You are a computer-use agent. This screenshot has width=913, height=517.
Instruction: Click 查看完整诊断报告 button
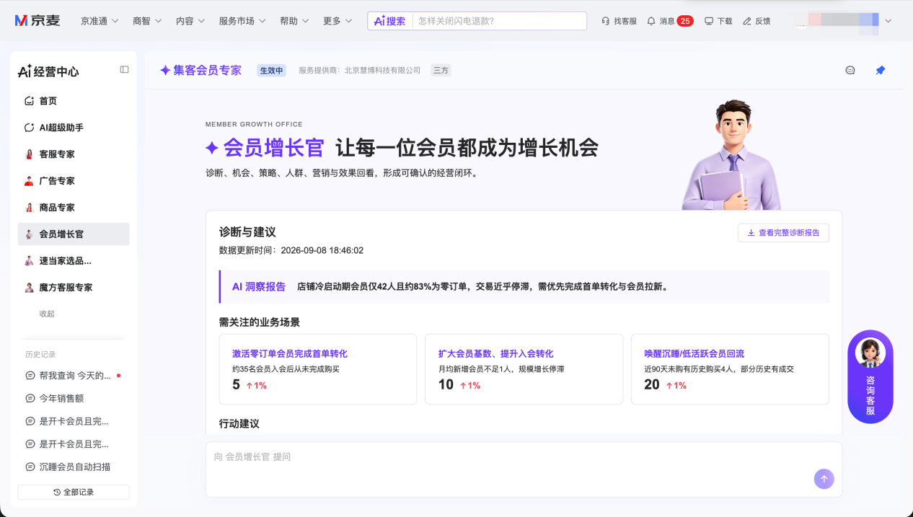(x=783, y=233)
